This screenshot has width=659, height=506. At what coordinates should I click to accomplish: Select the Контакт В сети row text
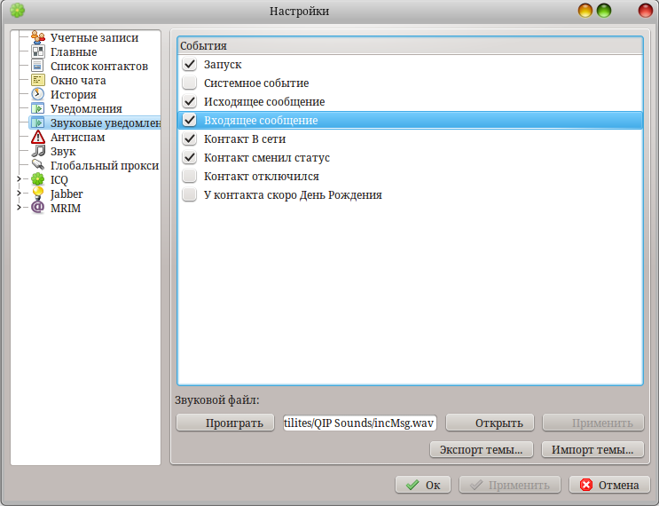pos(245,138)
